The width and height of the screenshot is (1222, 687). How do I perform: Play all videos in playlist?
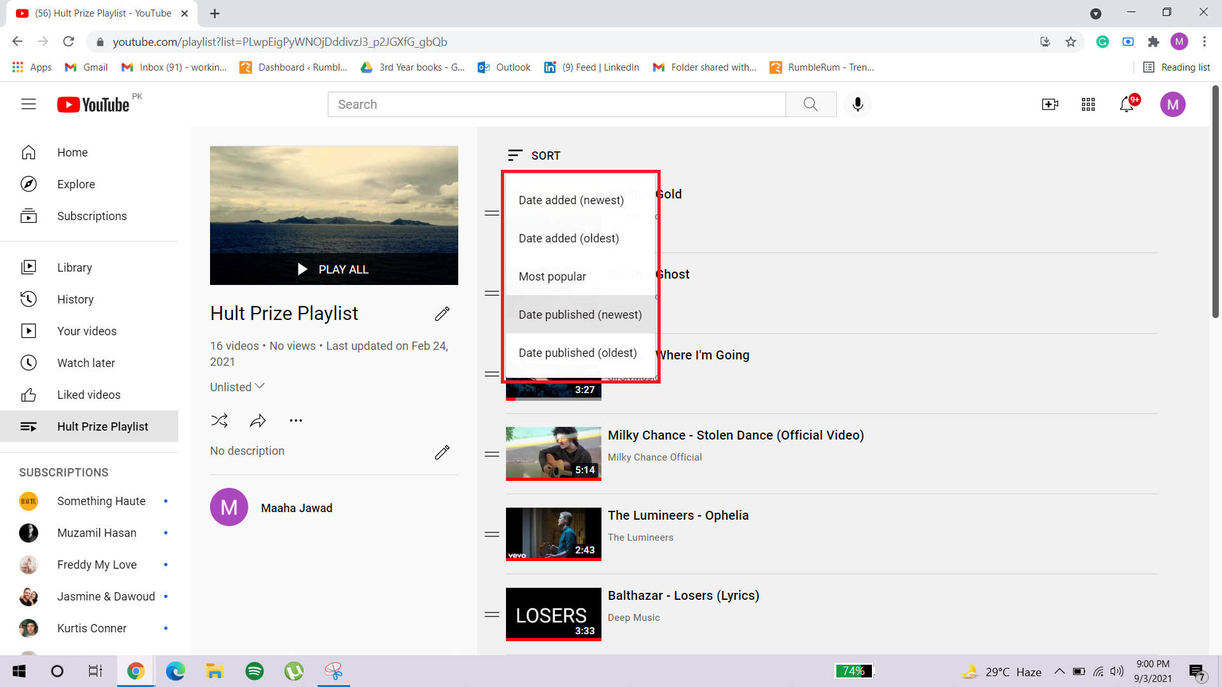(334, 269)
